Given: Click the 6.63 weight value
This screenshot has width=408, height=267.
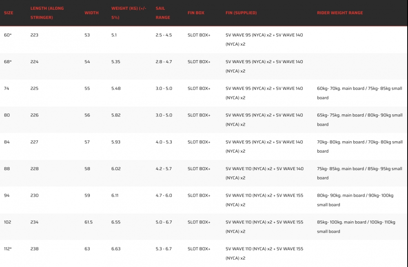Looking at the screenshot, I should [x=116, y=249].
